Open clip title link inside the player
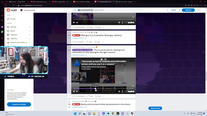207x116 pixels. click(103, 63)
